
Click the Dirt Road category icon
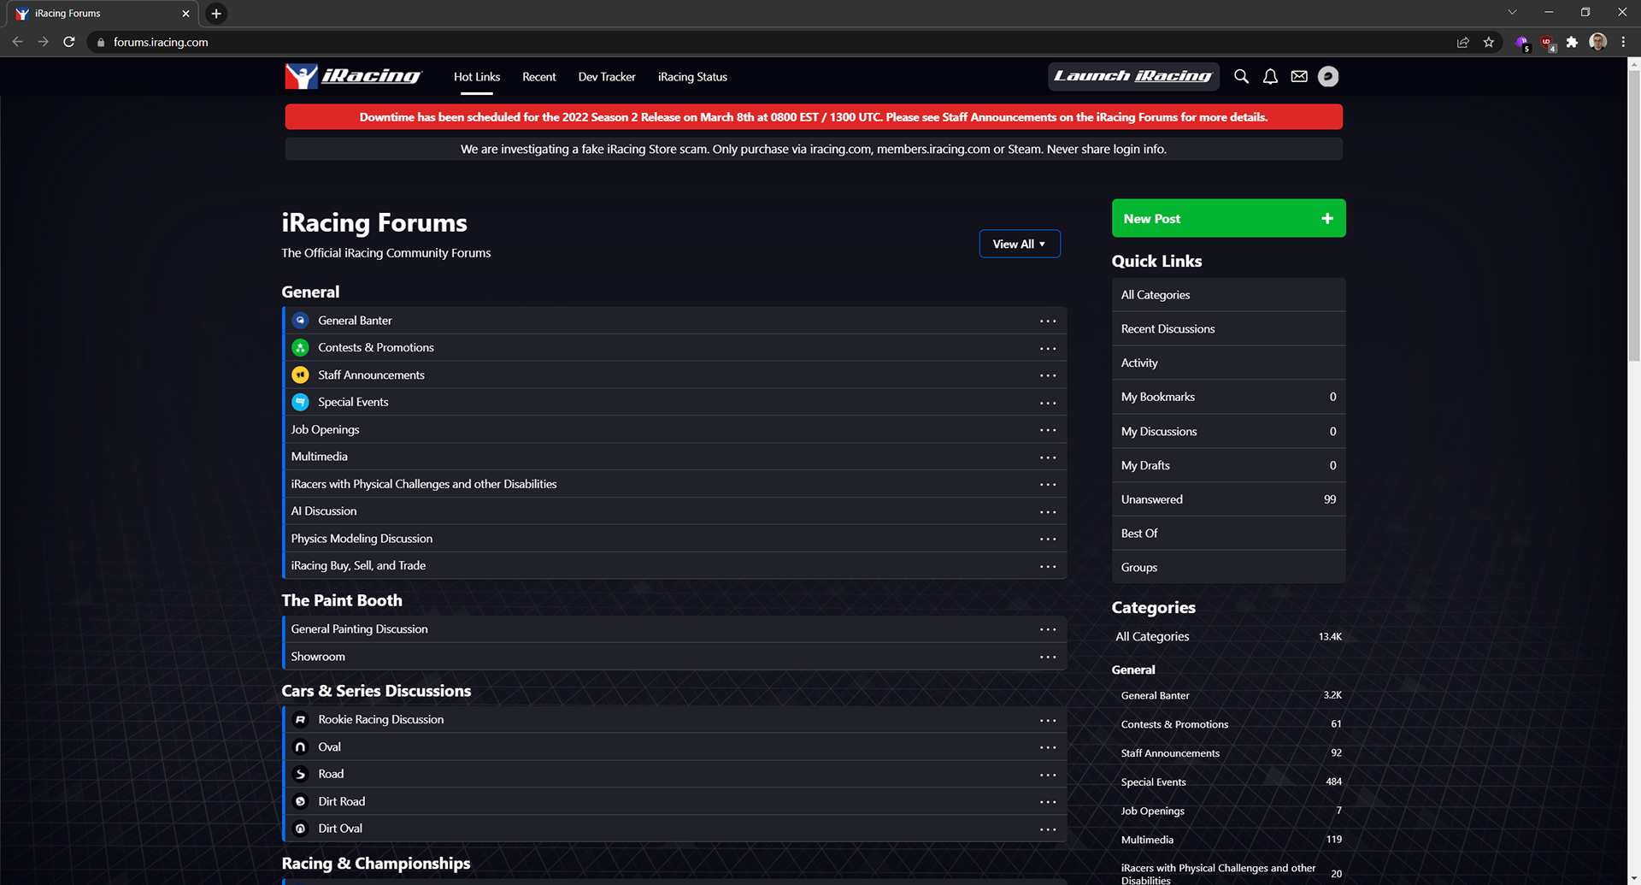click(x=300, y=801)
